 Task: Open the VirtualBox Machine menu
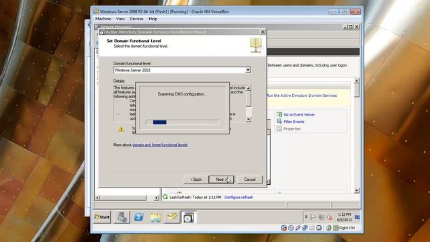103,19
